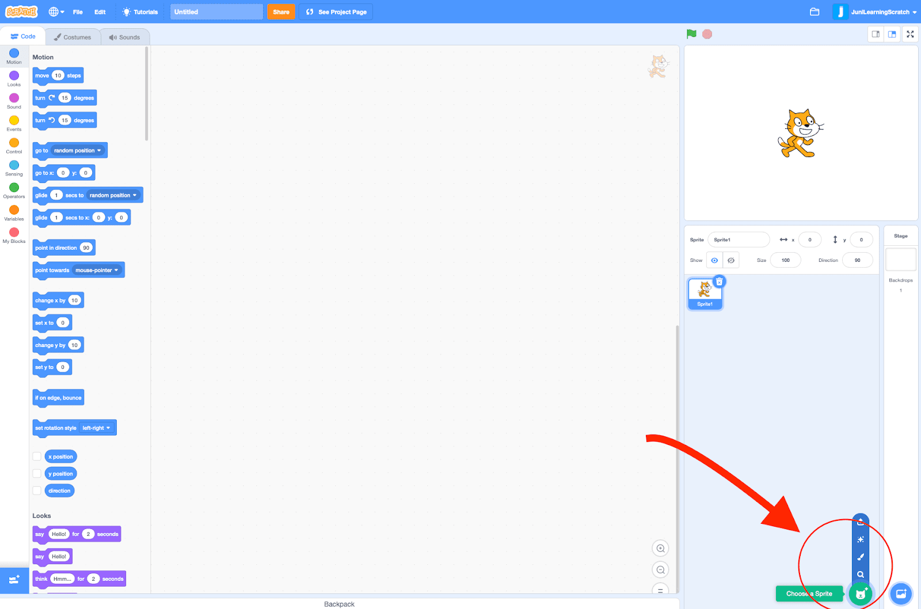Screen dimensions: 921x609
Task: Show the sprite using the eye icon
Action: tap(714, 260)
